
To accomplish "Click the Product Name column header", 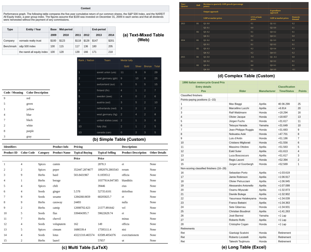I will click(62, 153).
